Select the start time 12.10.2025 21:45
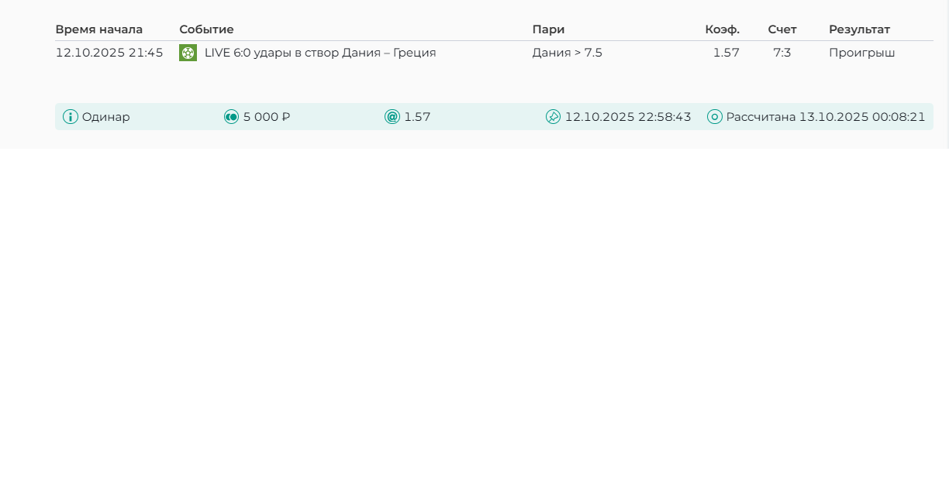This screenshot has height=502, width=949. [x=109, y=53]
